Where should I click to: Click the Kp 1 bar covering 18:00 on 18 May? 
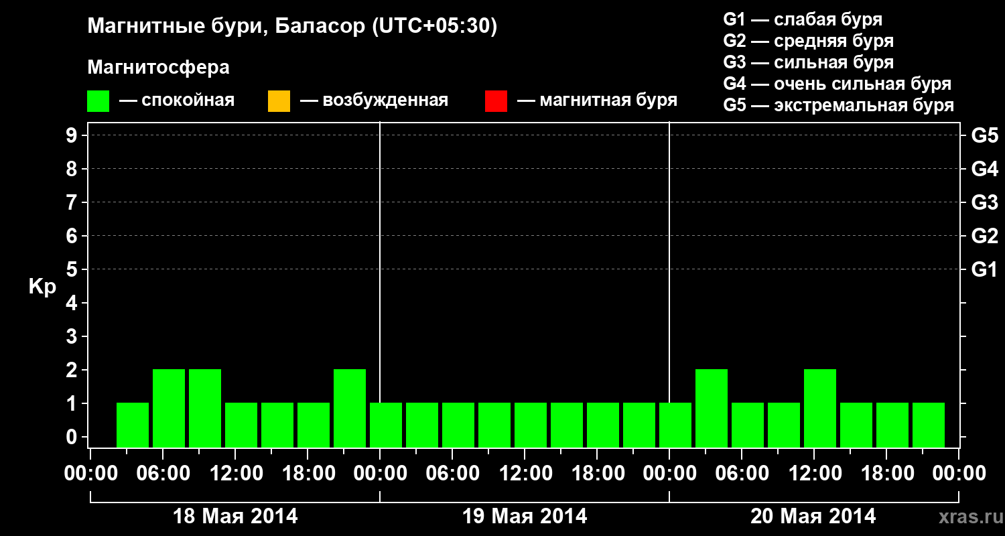314,425
